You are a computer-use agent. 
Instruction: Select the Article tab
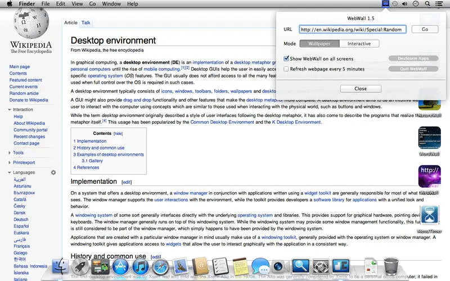(71, 22)
